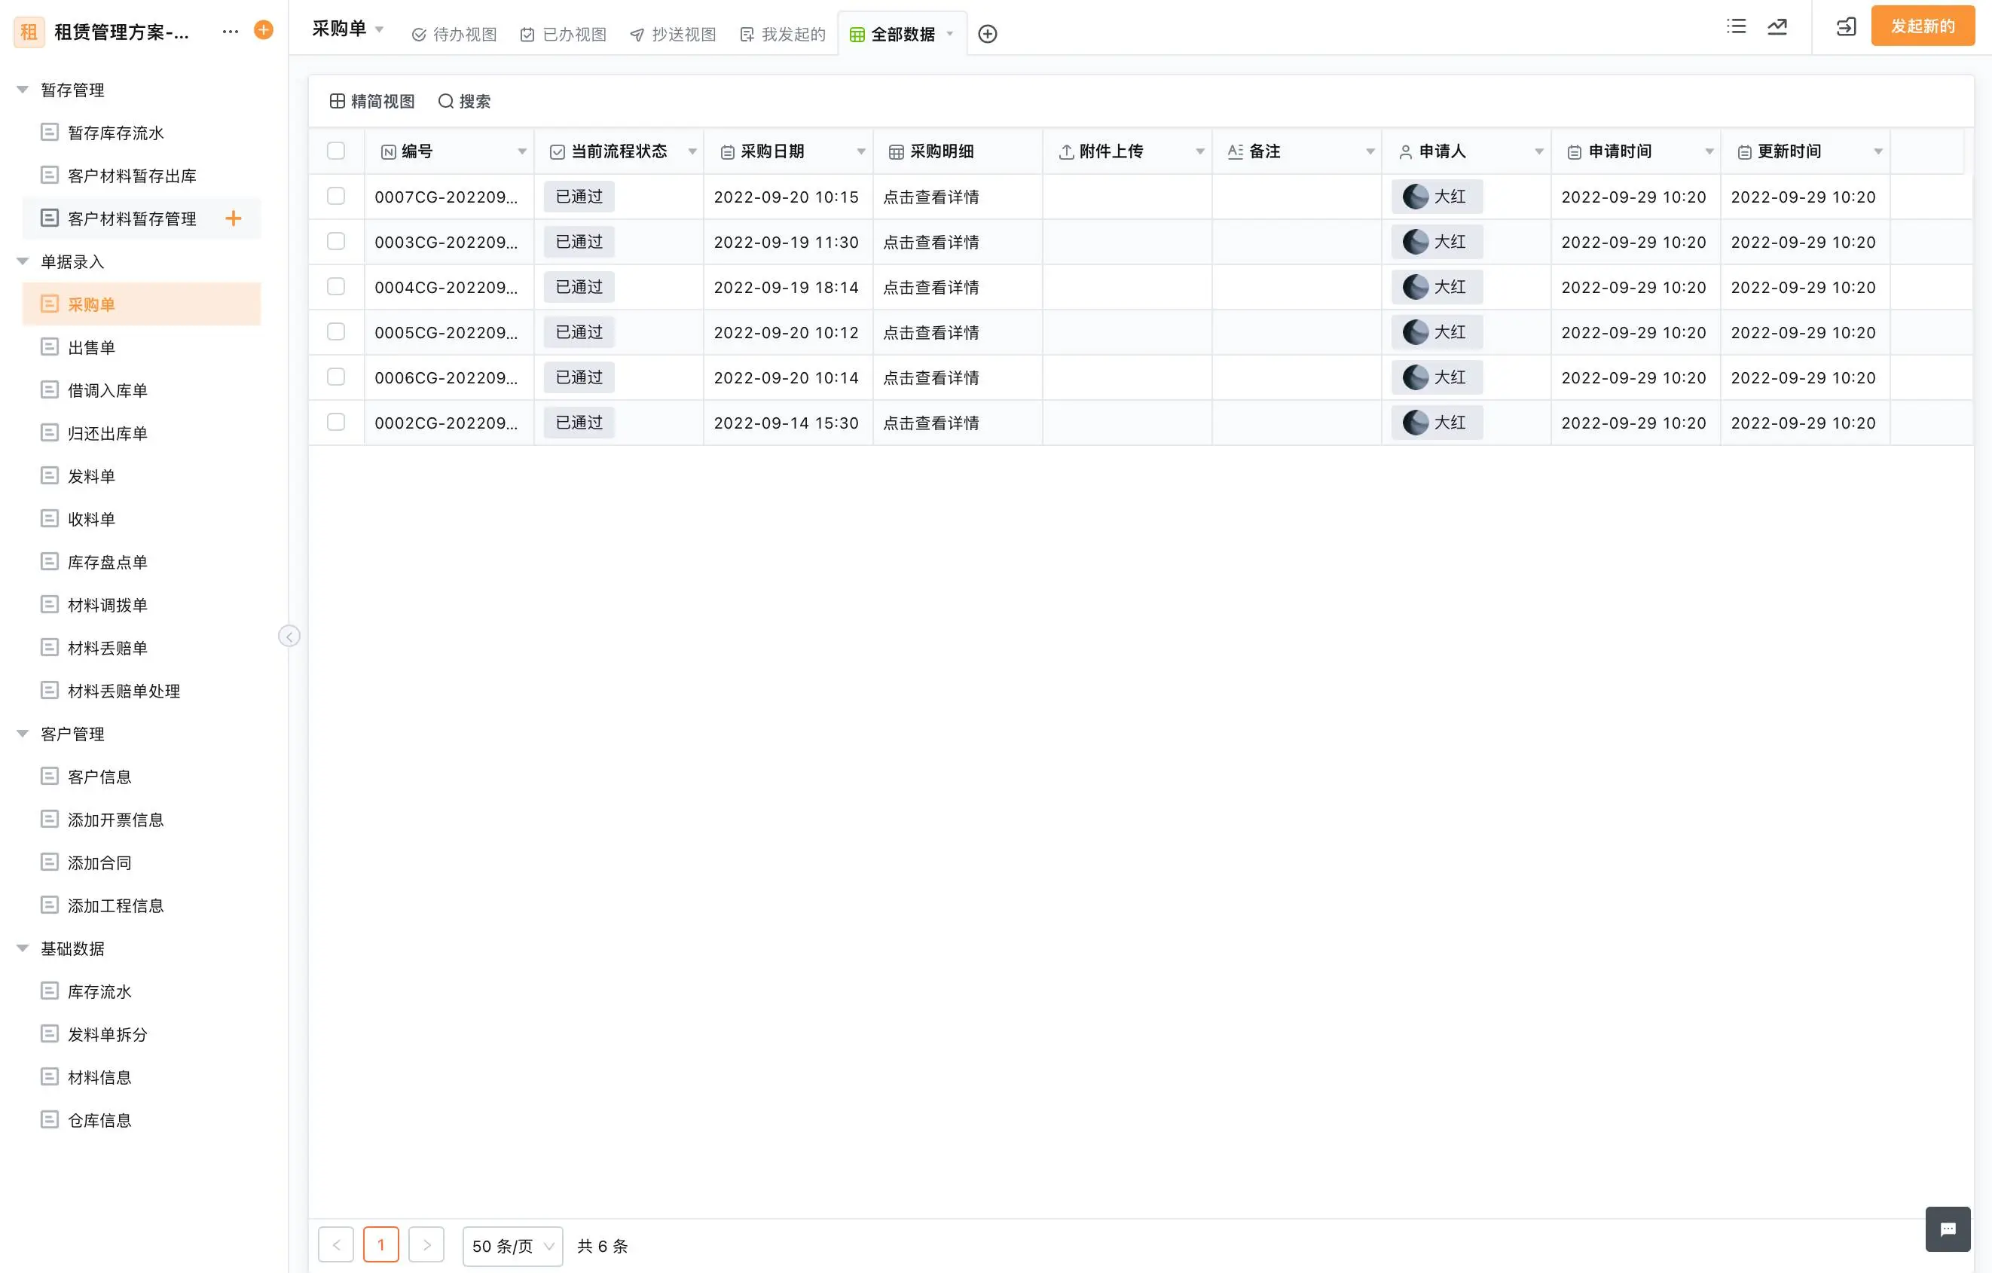The height and width of the screenshot is (1273, 1992).
Task: Open 出售单 in the sidebar
Action: click(91, 347)
